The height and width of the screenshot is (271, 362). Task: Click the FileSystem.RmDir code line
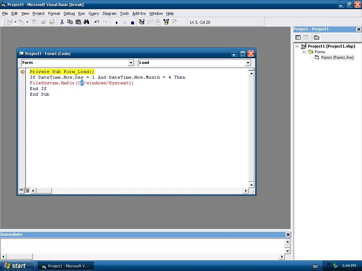pos(82,83)
